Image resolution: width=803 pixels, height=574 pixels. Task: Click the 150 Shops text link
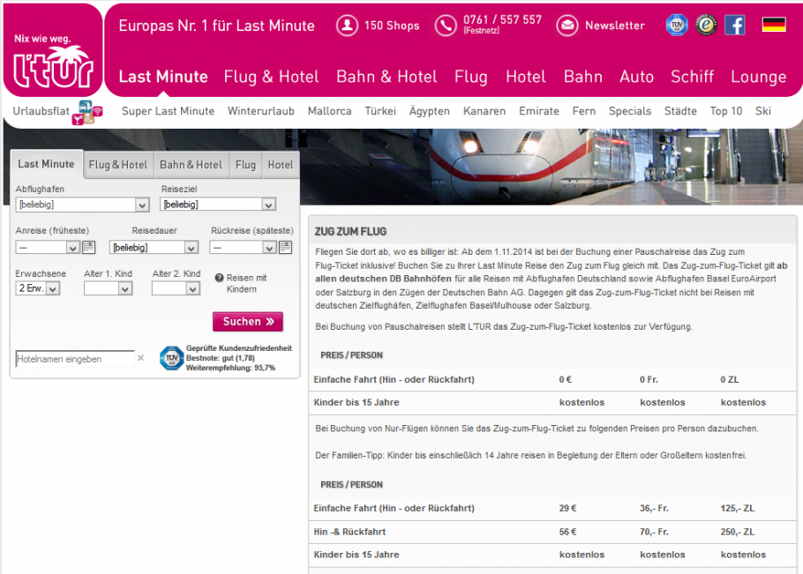coord(392,26)
